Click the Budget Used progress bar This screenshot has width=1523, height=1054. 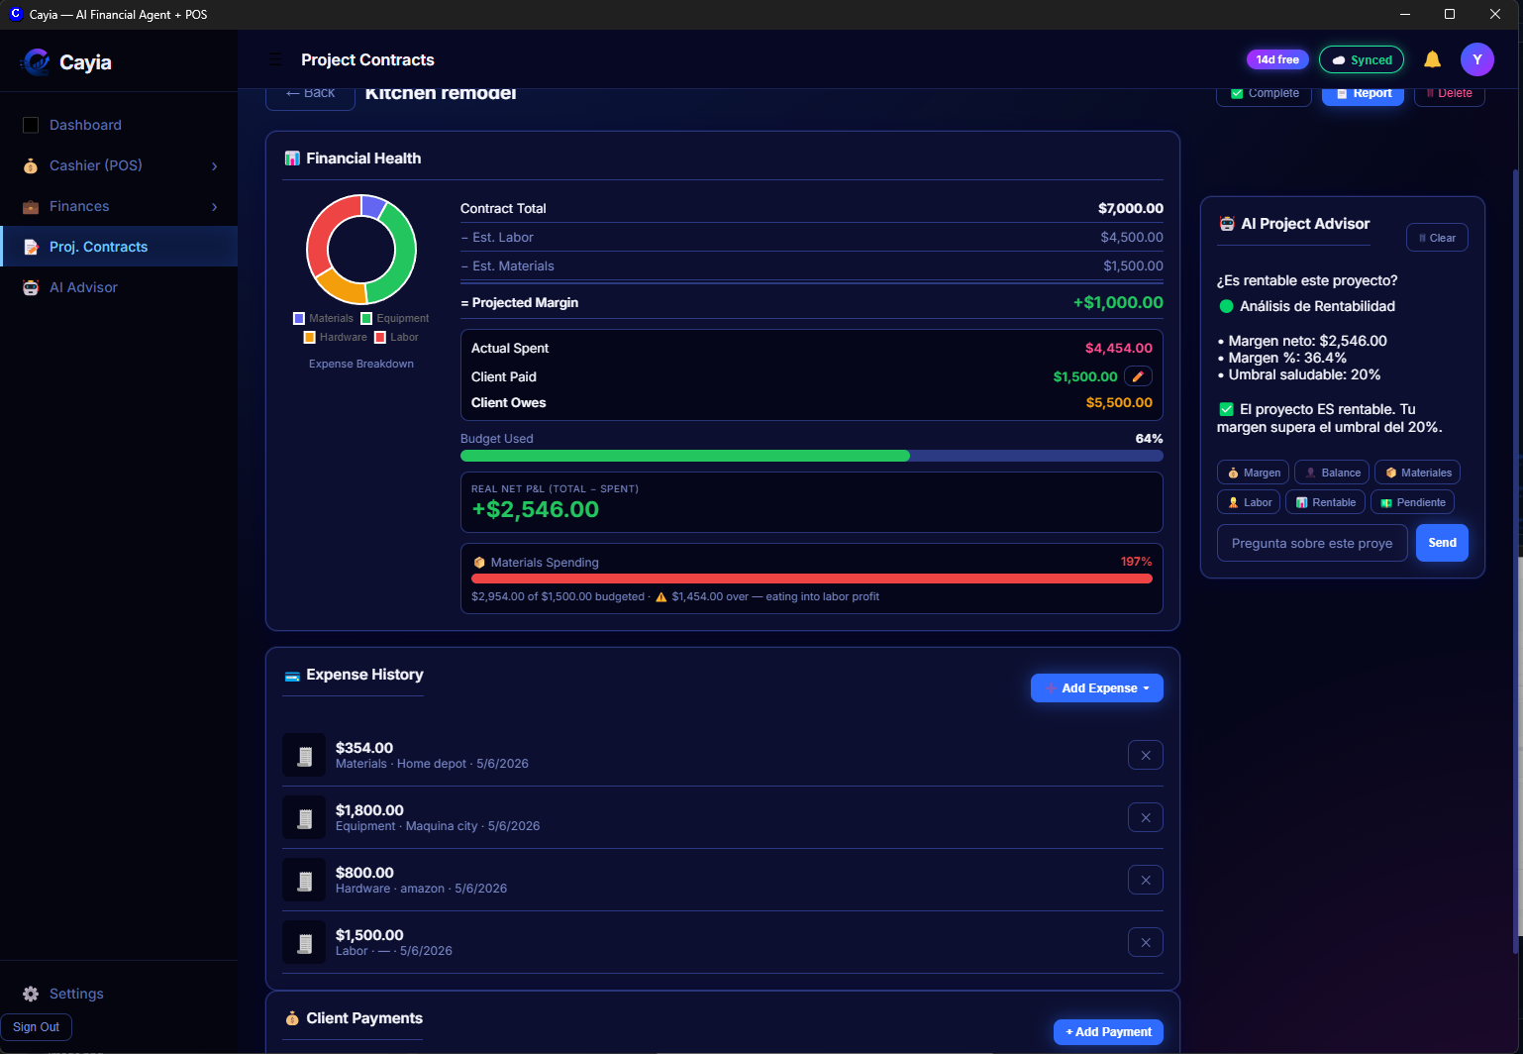point(812,456)
